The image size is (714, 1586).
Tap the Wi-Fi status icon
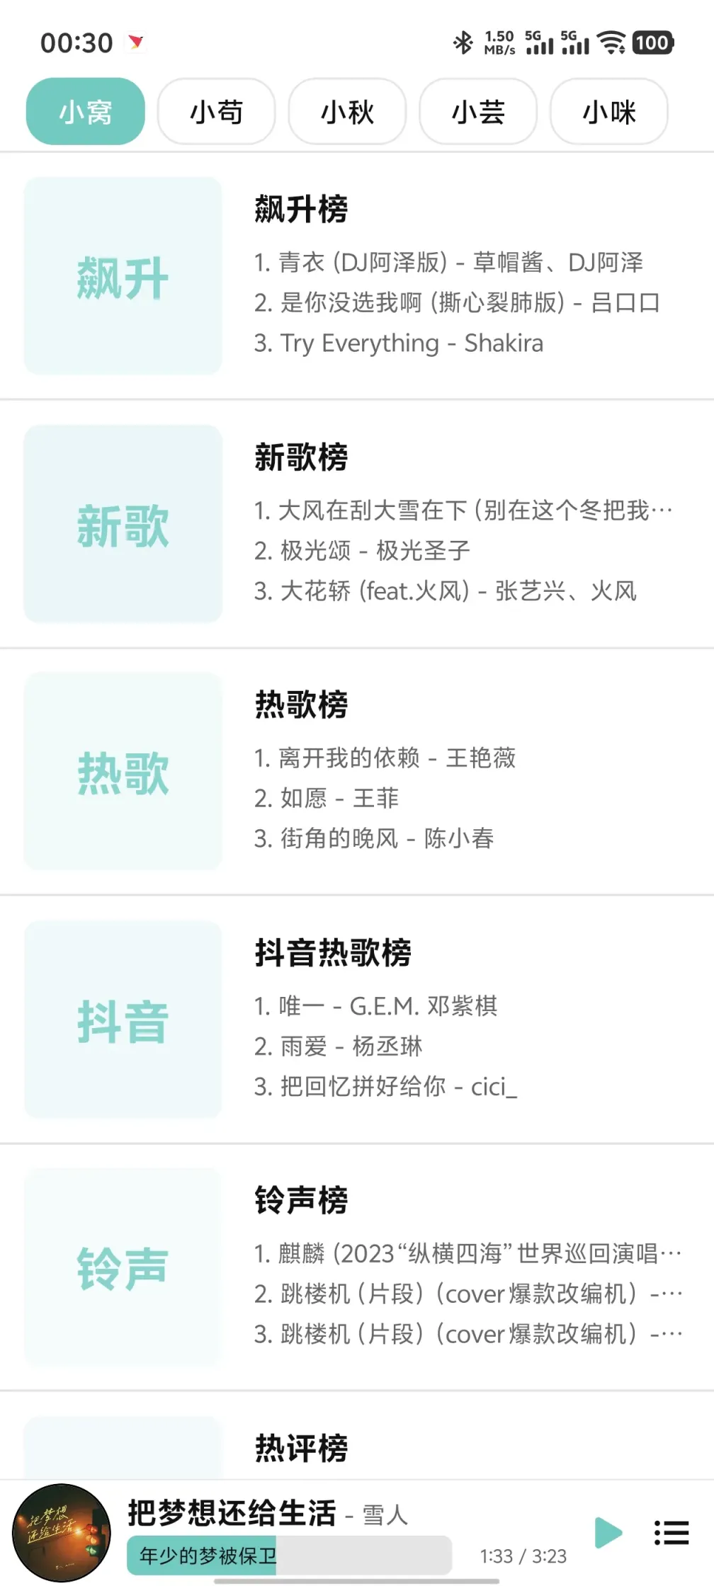coord(611,42)
